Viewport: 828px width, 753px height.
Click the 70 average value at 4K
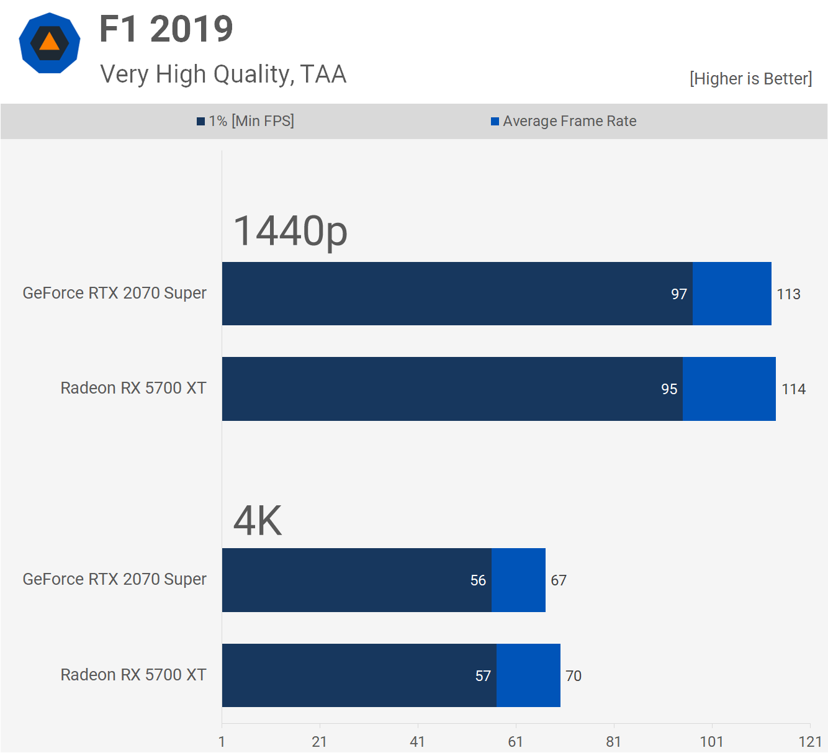574,676
